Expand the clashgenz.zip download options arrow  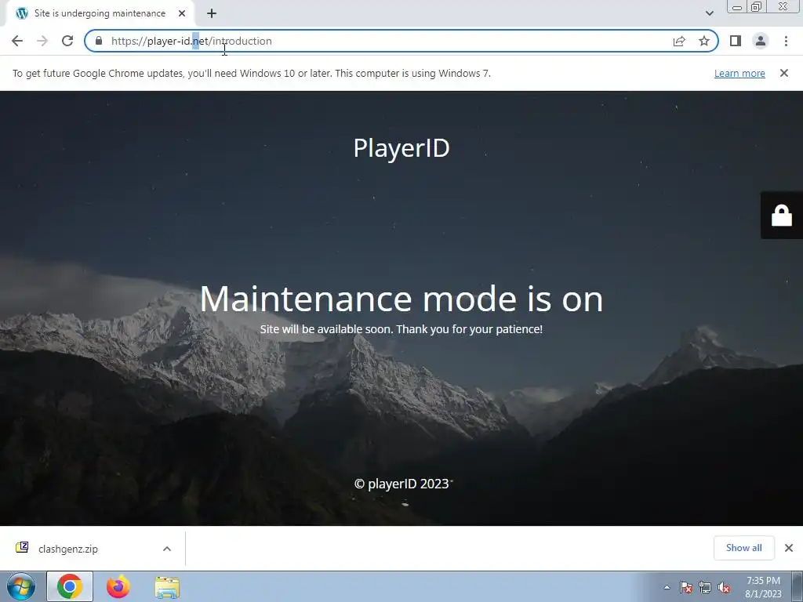coord(167,549)
